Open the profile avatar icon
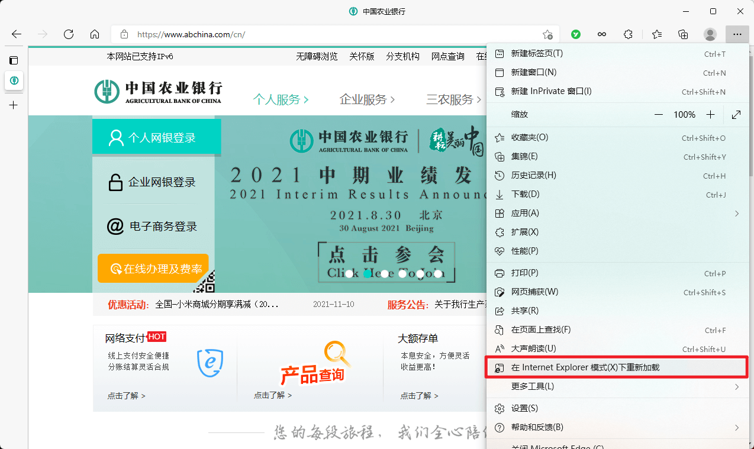This screenshot has width=754, height=449. (x=710, y=34)
